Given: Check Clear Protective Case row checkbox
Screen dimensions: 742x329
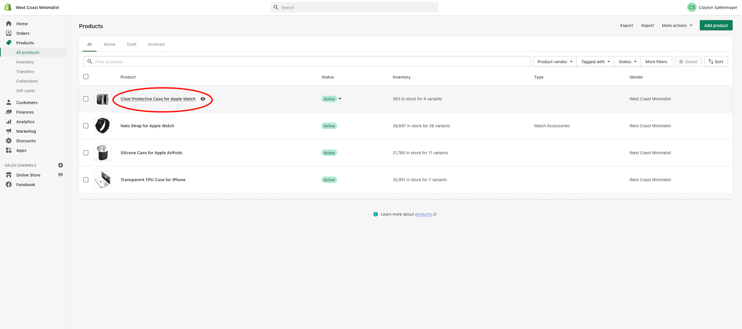Looking at the screenshot, I should 86,99.
